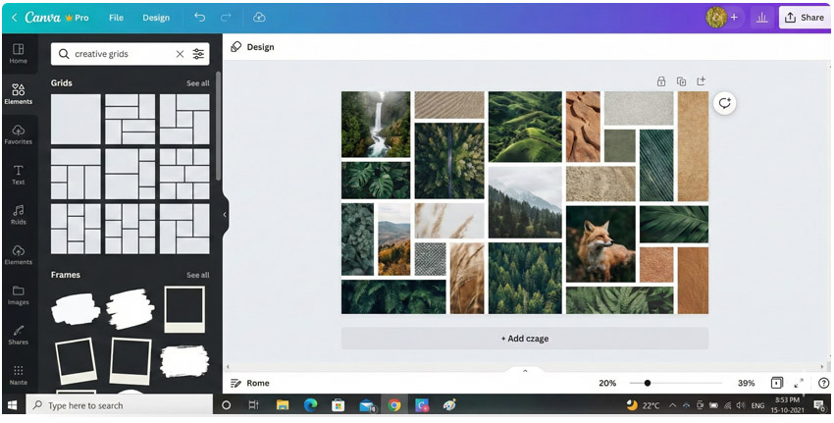Viewport: 834px width, 423px height.
Task: Open the Windows Start menu
Action: pyautogui.click(x=12, y=405)
